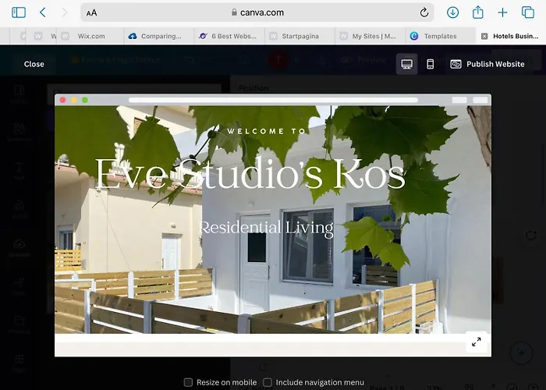Image resolution: width=546 pixels, height=390 pixels.
Task: Click the canva.com address bar
Action: 257,12
